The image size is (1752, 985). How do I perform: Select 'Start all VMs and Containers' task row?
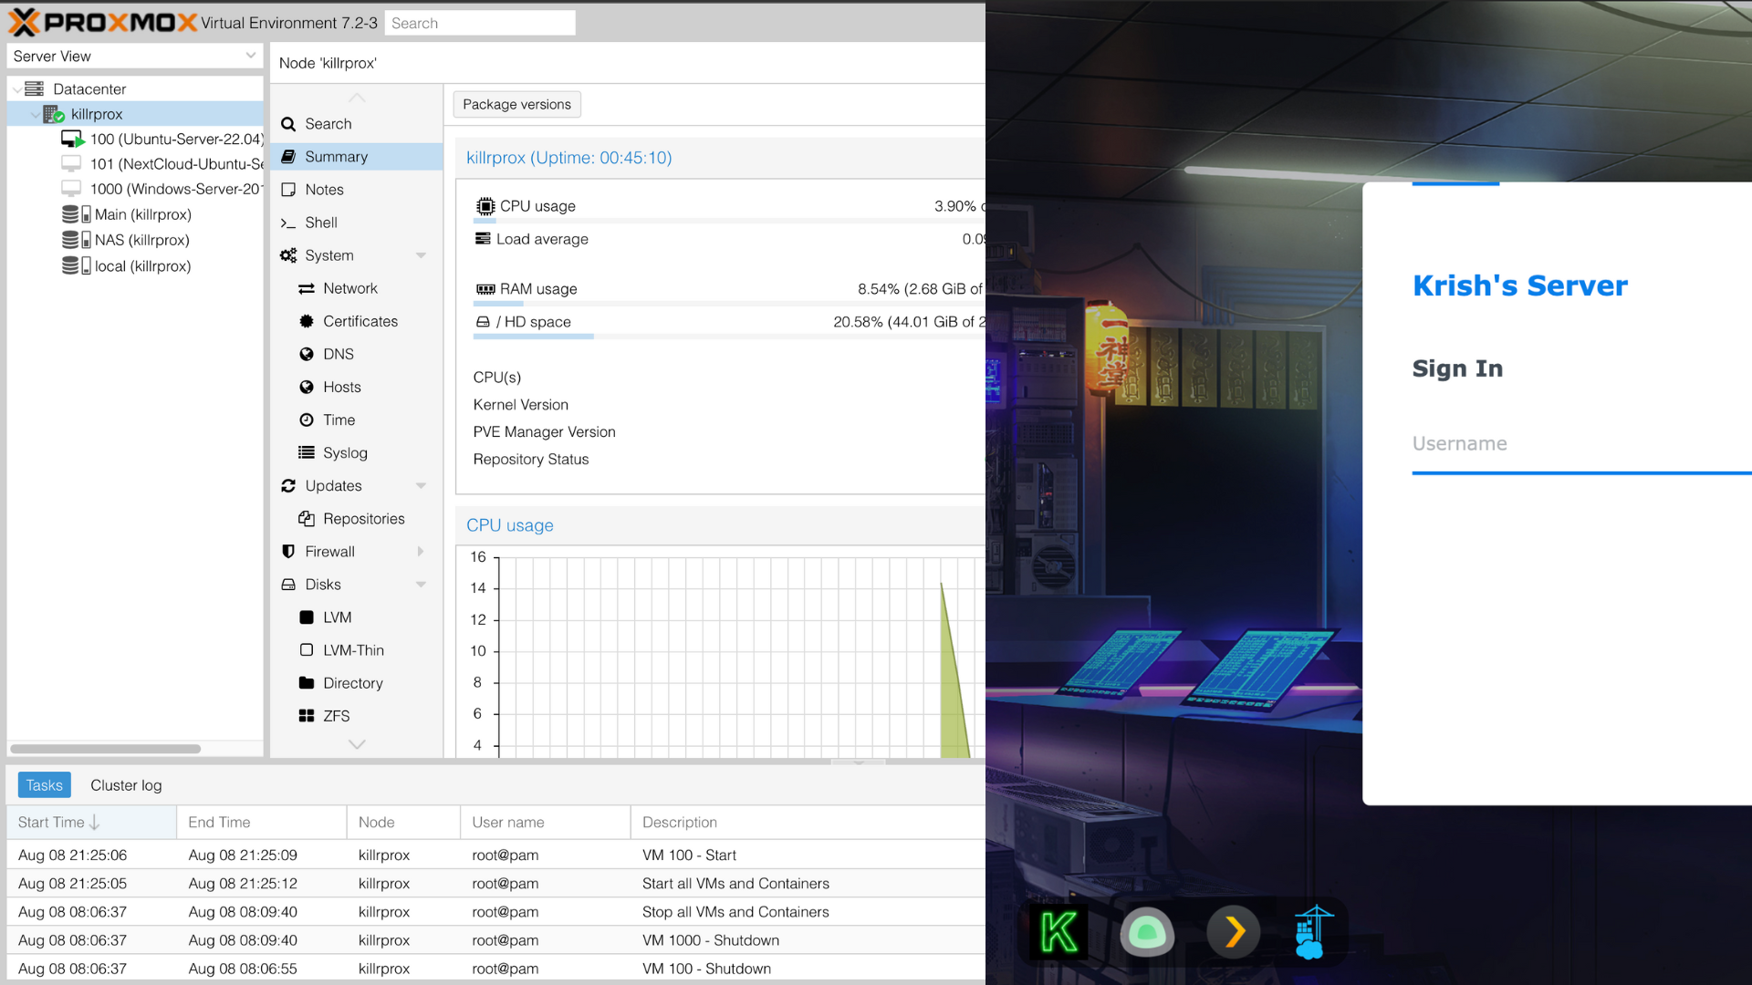[496, 884]
